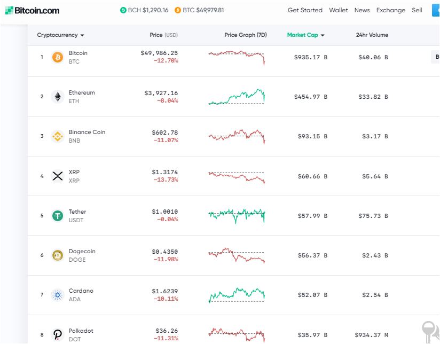Click Polkadot 24hr volume $934.37 M

(x=372, y=335)
